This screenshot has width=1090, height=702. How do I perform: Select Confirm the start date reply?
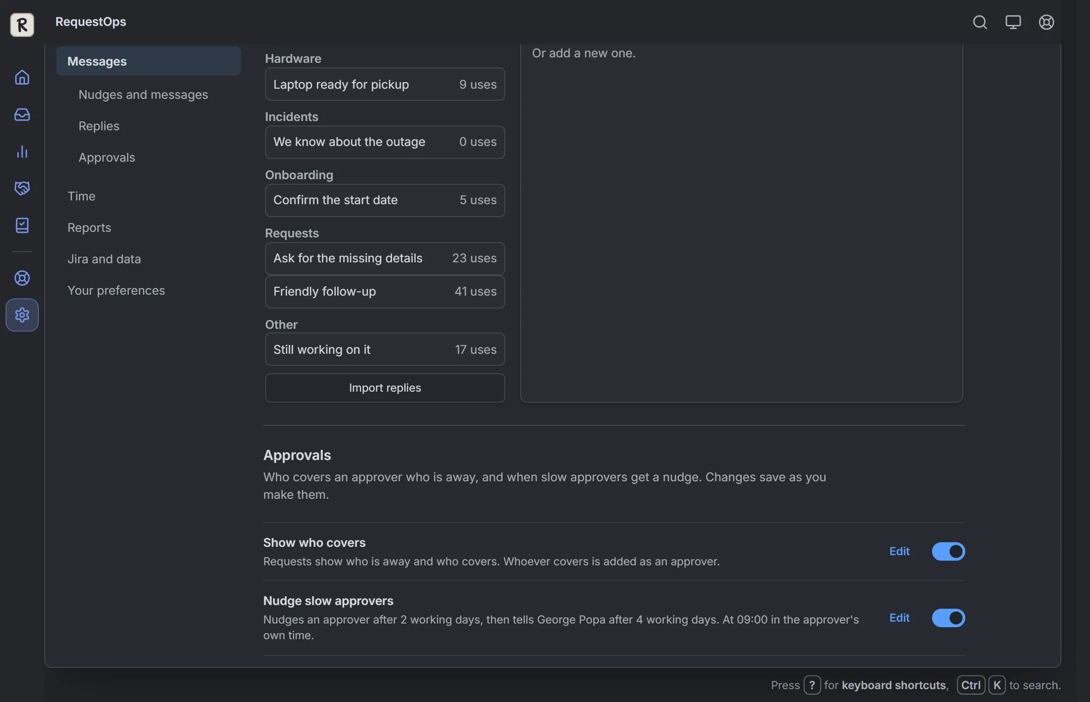[385, 200]
